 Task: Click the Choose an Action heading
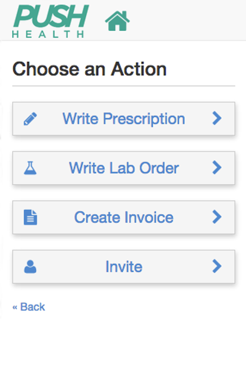[x=89, y=69]
